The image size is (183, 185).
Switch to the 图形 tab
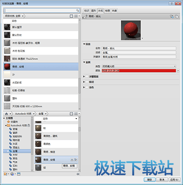point(94,11)
